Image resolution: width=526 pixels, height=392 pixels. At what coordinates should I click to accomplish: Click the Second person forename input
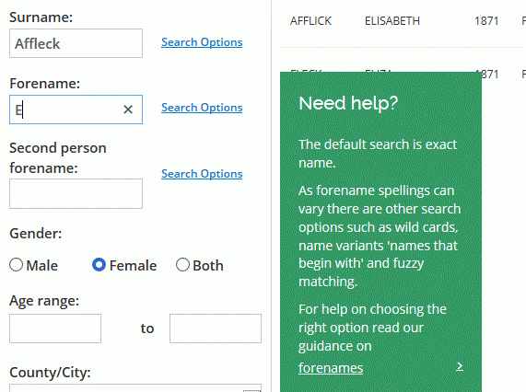click(x=76, y=193)
